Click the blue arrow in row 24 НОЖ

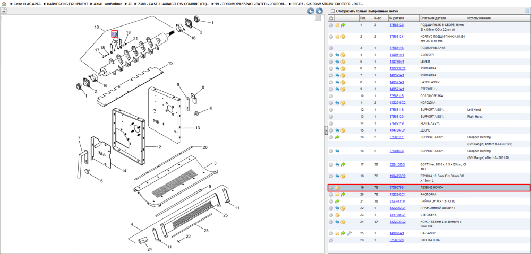pyautogui.click(x=337, y=222)
